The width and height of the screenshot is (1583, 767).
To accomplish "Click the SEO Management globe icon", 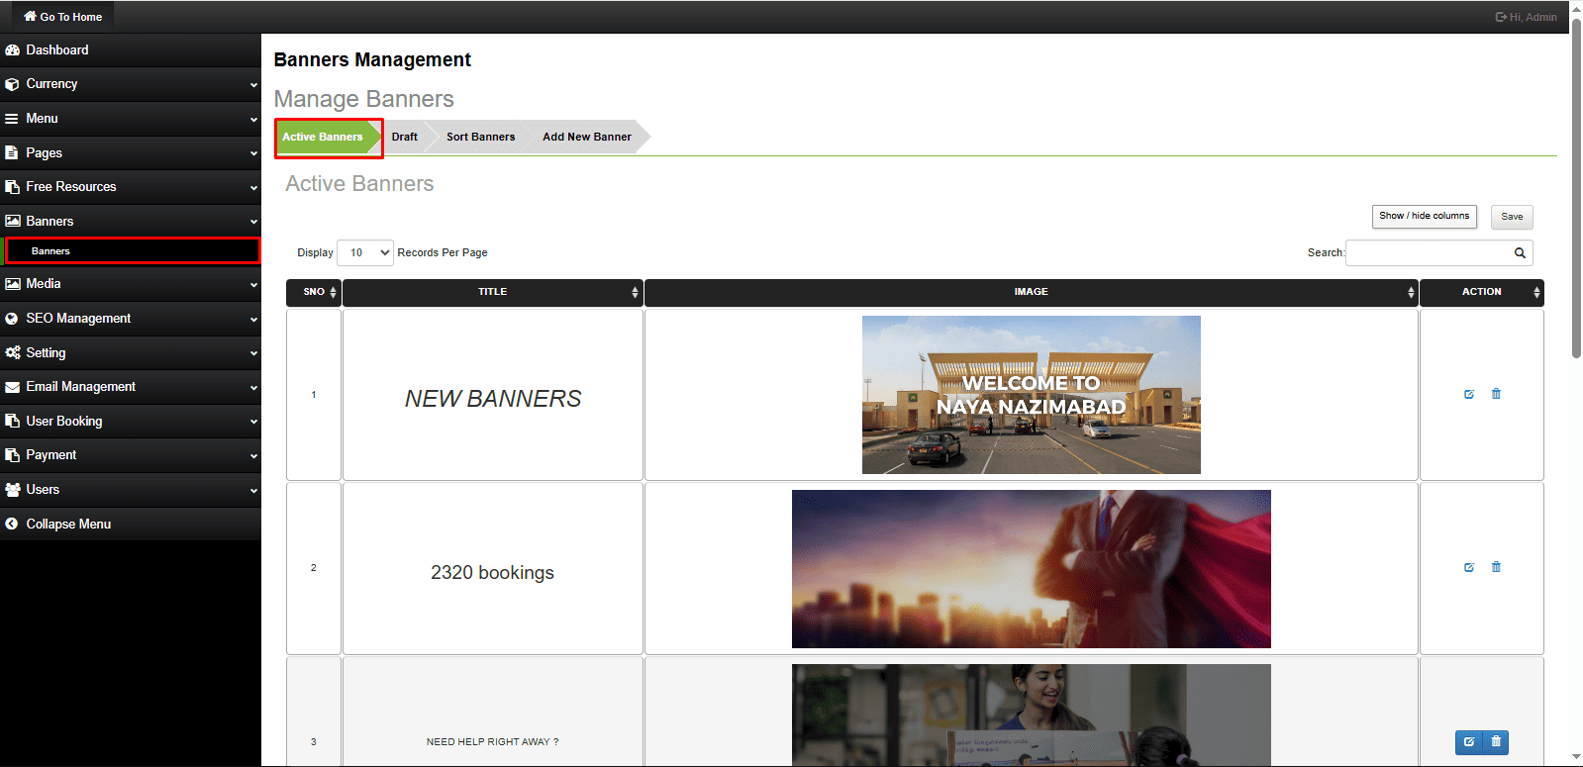I will (12, 319).
